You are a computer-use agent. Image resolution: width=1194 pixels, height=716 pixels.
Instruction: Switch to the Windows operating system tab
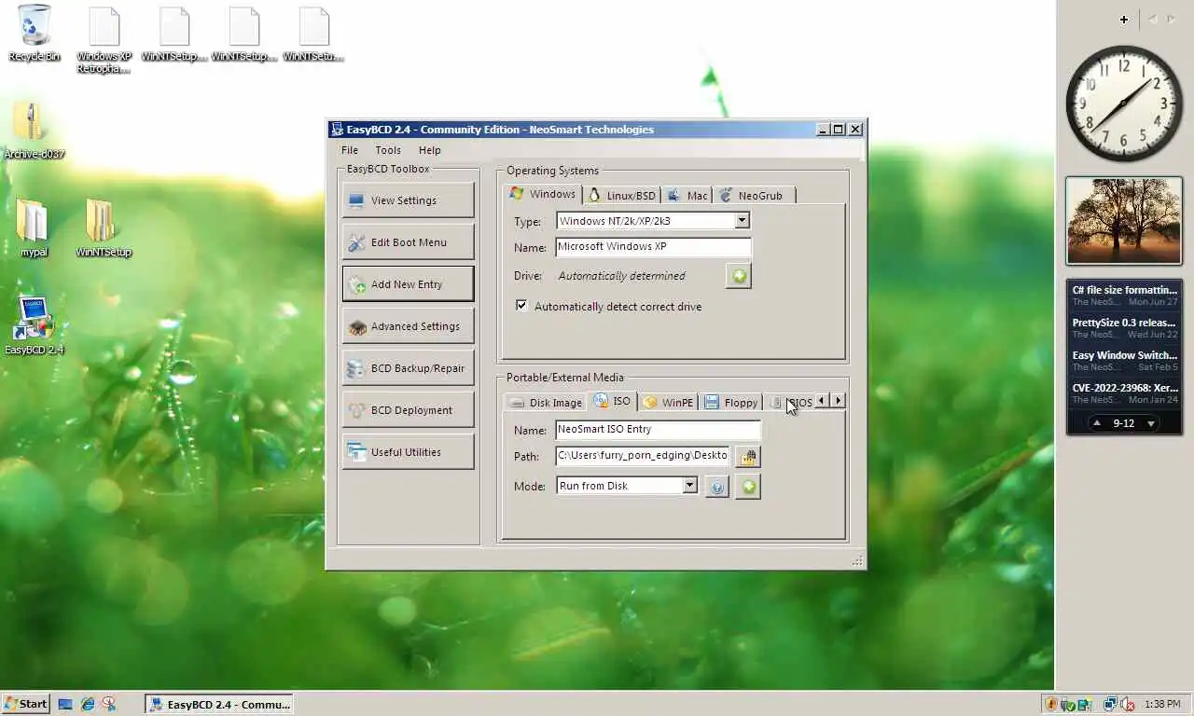pos(543,194)
